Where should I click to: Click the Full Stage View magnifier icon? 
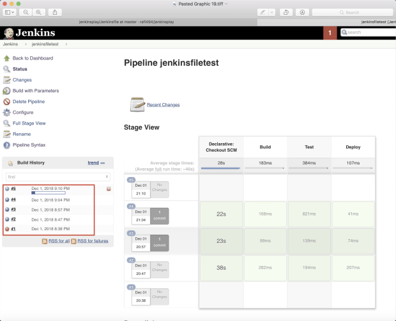[x=7, y=123]
